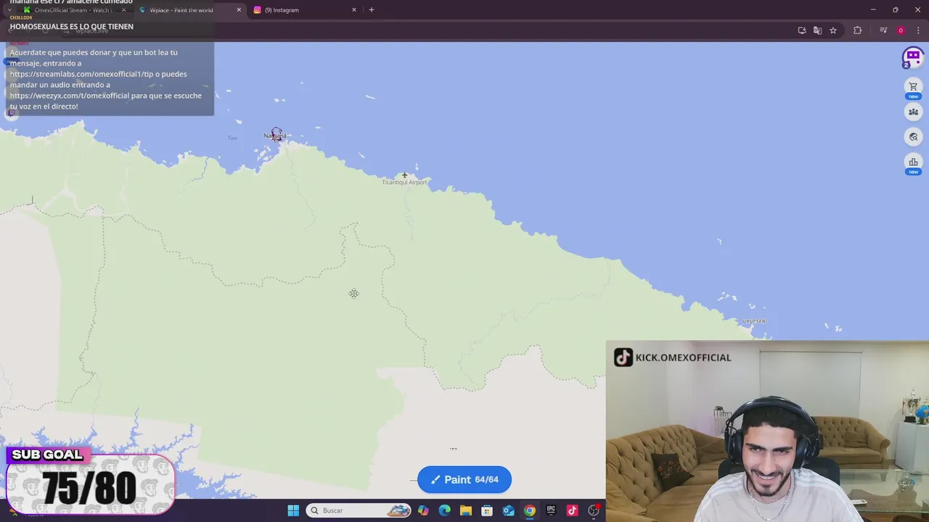Close the Wplace tab
The image size is (929, 522).
tap(239, 10)
